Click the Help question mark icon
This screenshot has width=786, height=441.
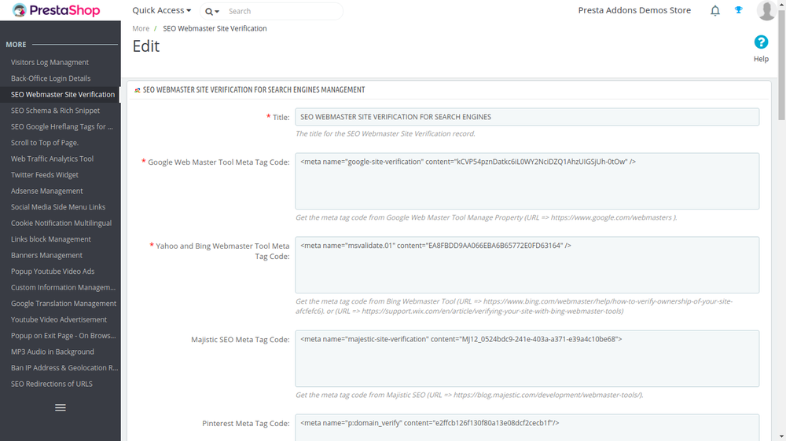coord(761,42)
